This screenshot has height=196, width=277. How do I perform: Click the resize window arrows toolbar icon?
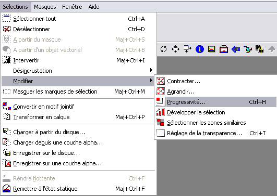click(187, 49)
